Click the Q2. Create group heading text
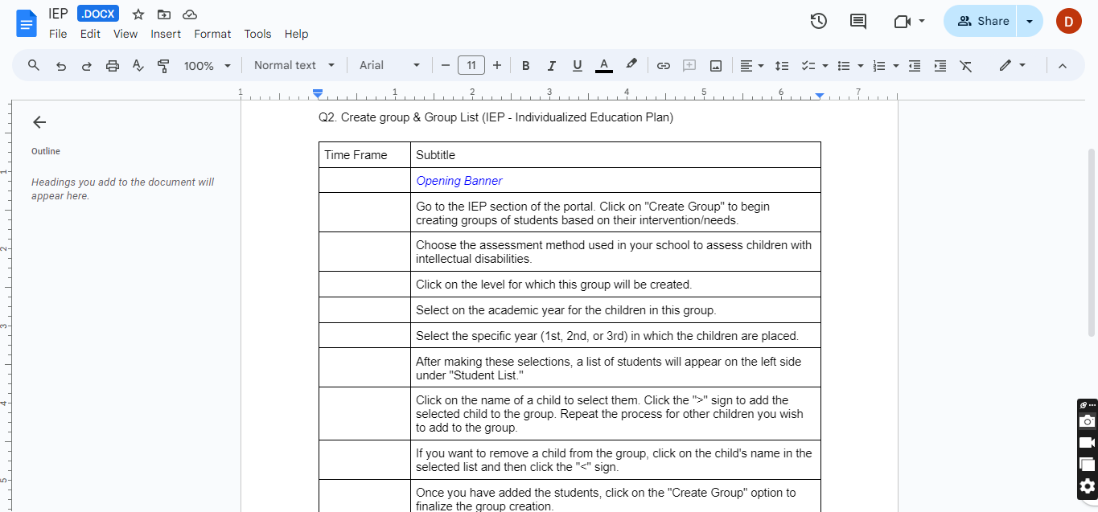 (x=496, y=117)
